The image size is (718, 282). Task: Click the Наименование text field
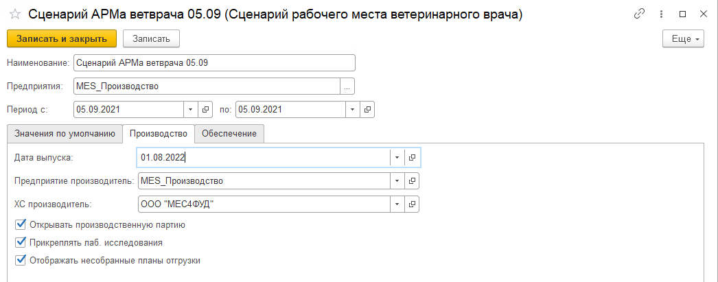(x=214, y=63)
